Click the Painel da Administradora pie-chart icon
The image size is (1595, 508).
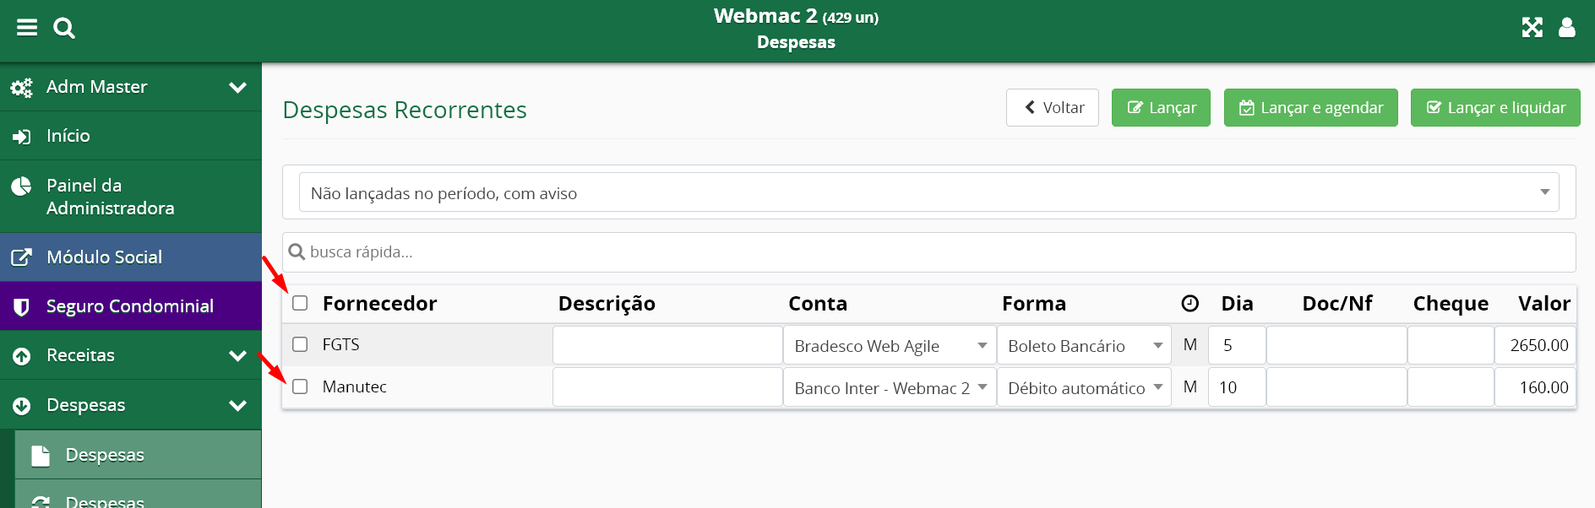tap(22, 186)
